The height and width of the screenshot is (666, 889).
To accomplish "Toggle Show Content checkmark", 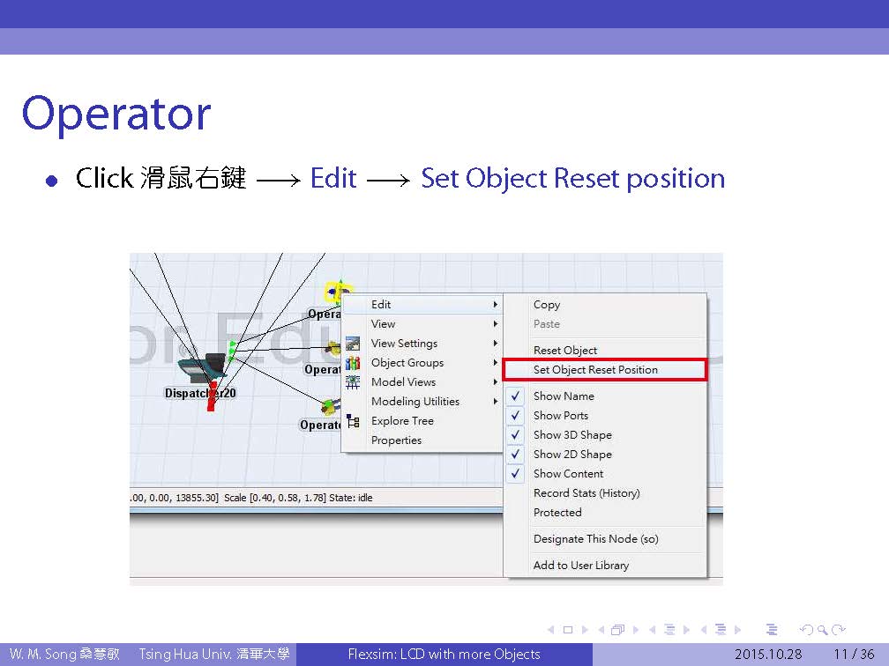I will pyautogui.click(x=517, y=474).
